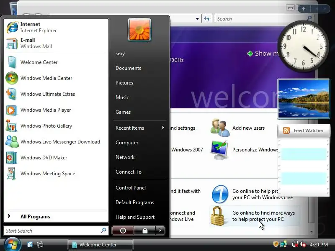Click the gold padlock protect PC icon
Image resolution: width=335 pixels, height=251 pixels.
pos(217,216)
